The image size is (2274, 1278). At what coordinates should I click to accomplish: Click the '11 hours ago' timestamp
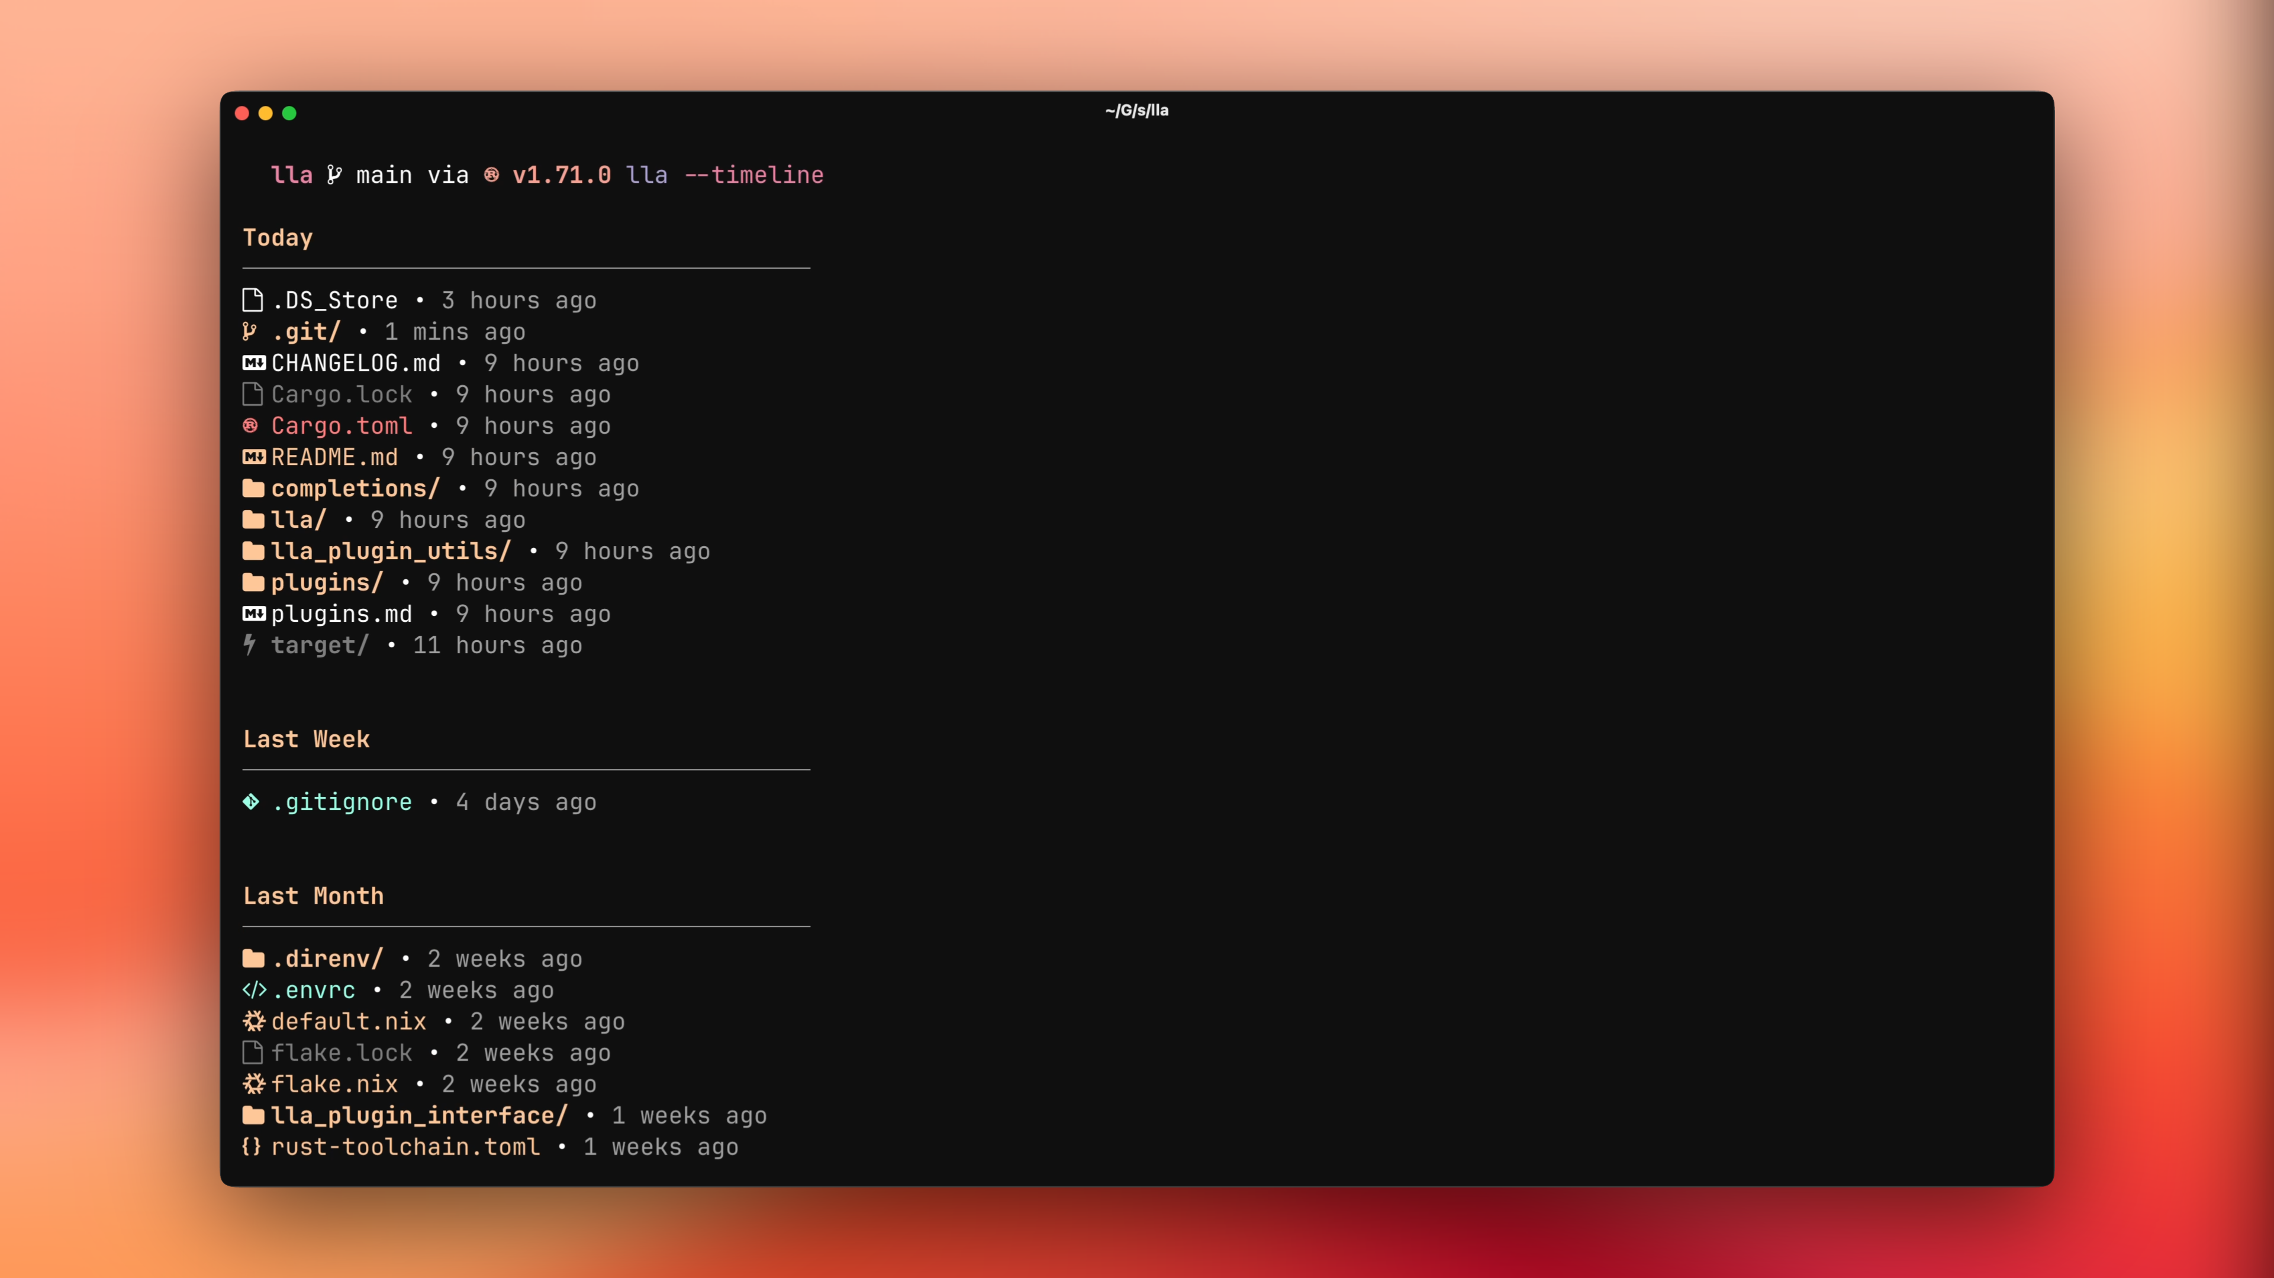[x=497, y=645]
